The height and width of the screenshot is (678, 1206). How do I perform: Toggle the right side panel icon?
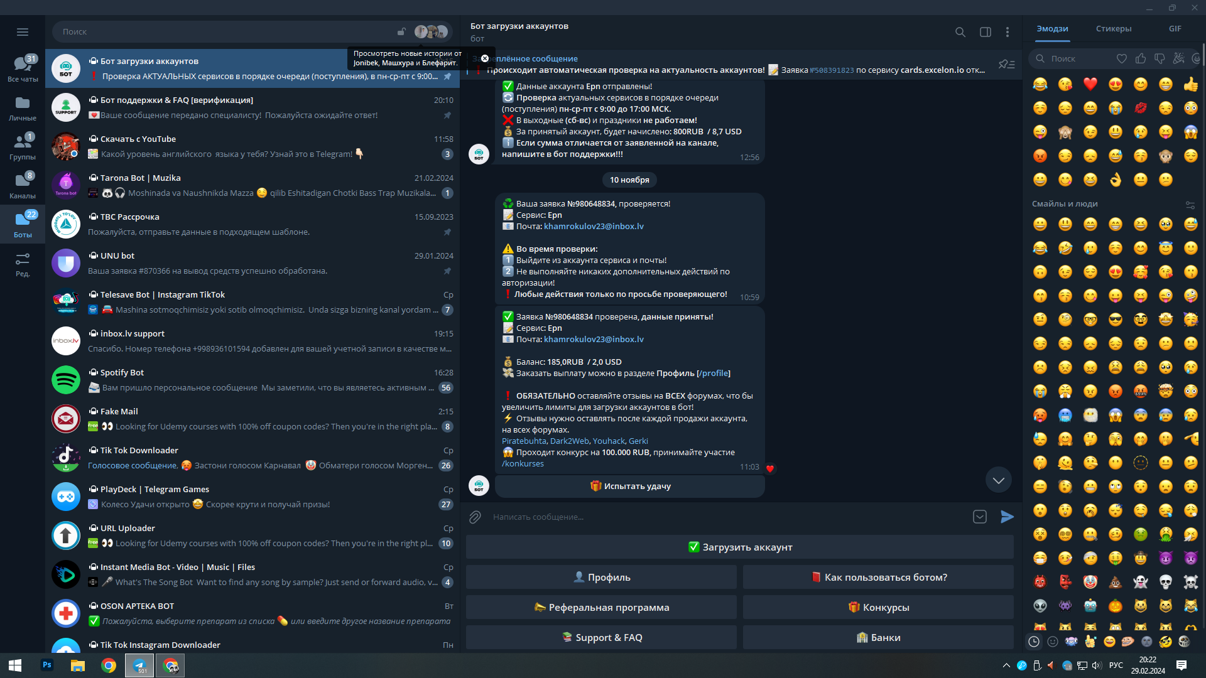(985, 32)
